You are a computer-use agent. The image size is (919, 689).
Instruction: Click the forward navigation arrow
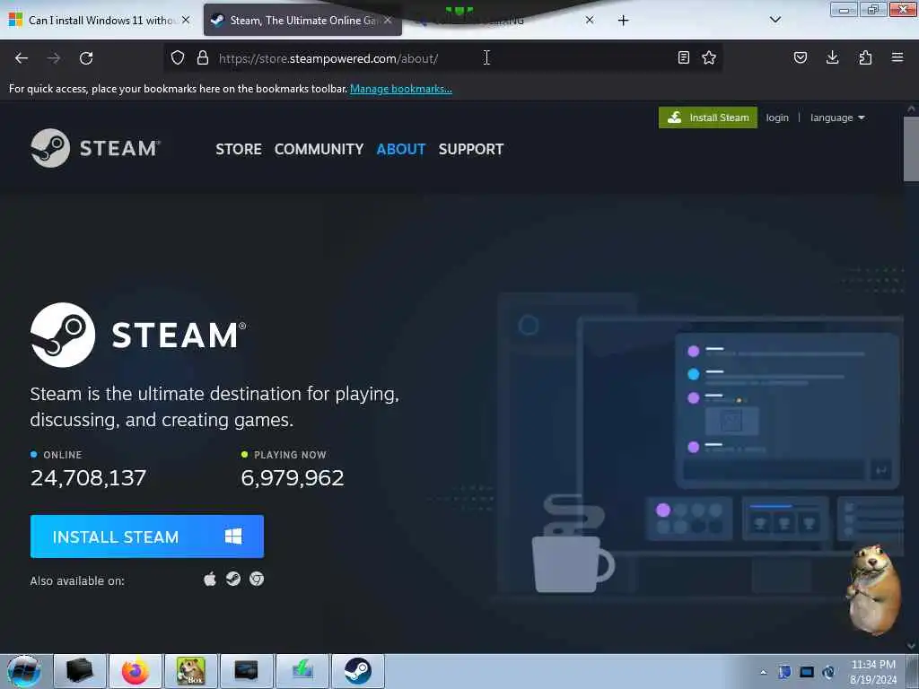[x=54, y=58]
